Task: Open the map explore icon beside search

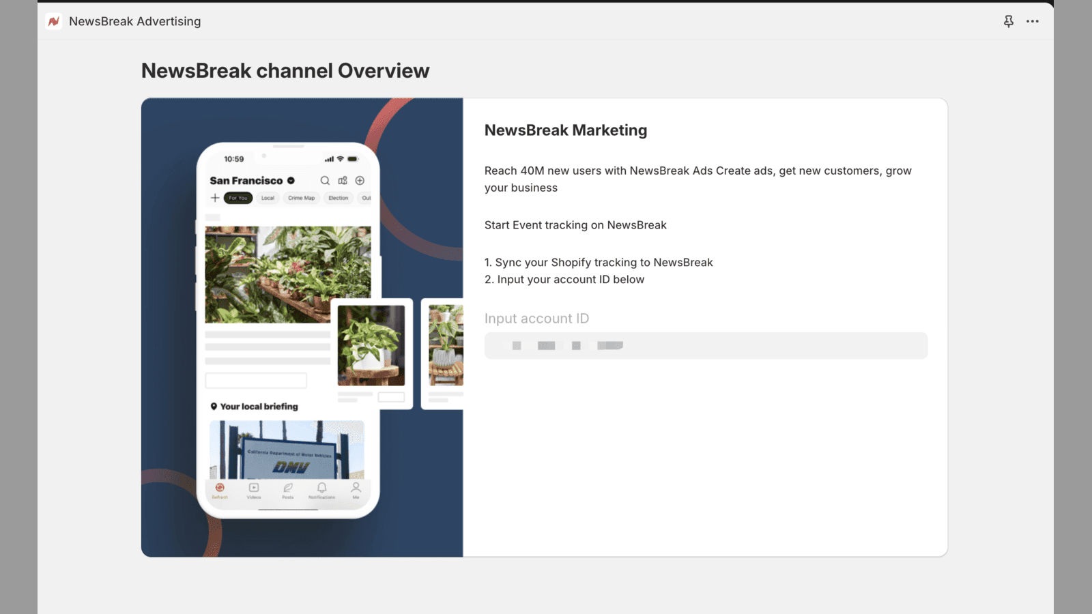Action: 343,180
